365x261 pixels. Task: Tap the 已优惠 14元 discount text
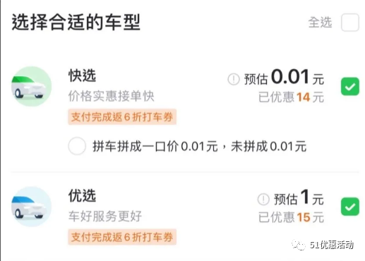[291, 97]
